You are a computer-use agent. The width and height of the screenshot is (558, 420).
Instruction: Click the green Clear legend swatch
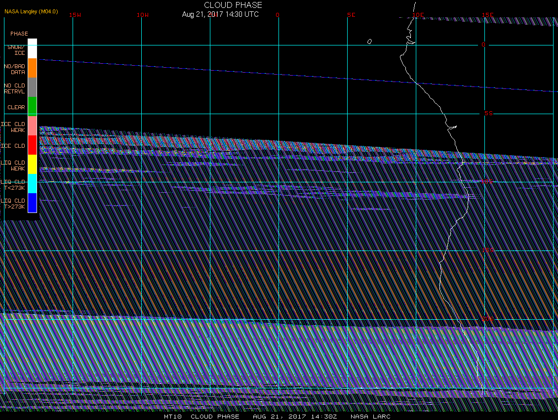tap(33, 107)
